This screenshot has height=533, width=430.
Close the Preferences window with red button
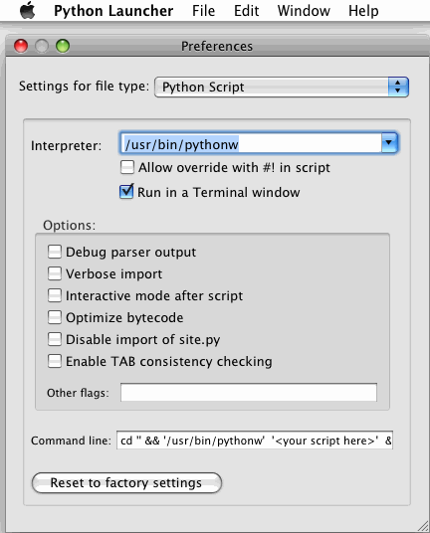pyautogui.click(x=21, y=46)
